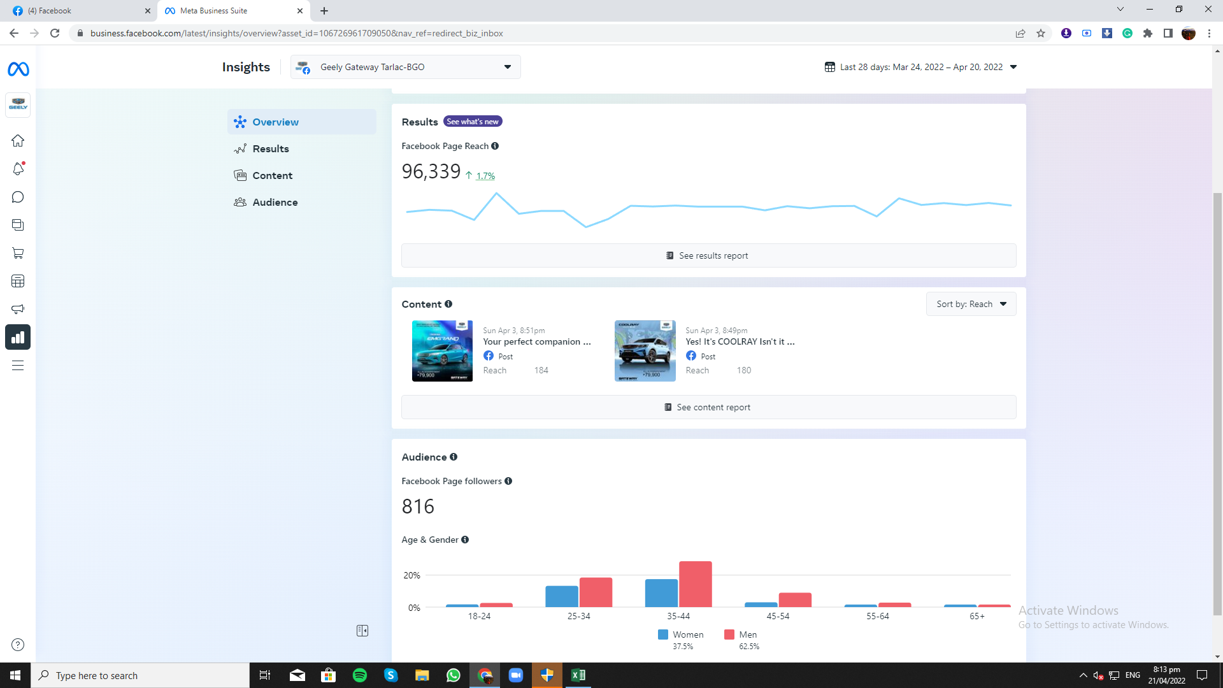Click info icon next to Content heading
The image size is (1223, 688).
pyautogui.click(x=448, y=304)
